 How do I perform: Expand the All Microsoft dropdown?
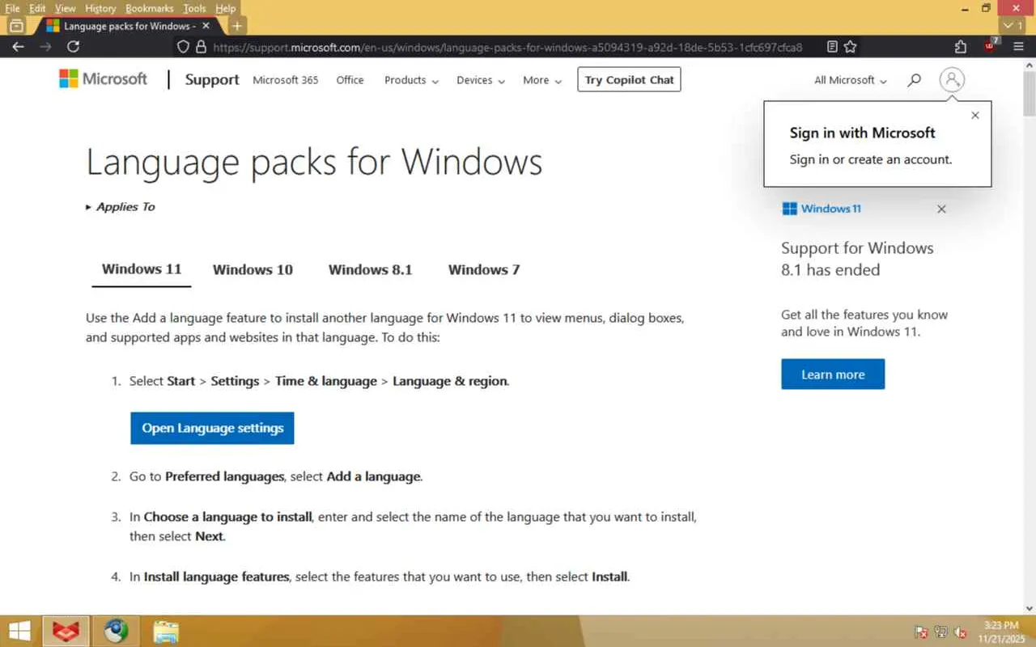851,80
